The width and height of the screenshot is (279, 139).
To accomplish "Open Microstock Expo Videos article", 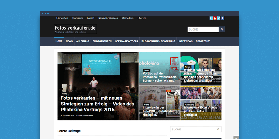I will 200,111.
